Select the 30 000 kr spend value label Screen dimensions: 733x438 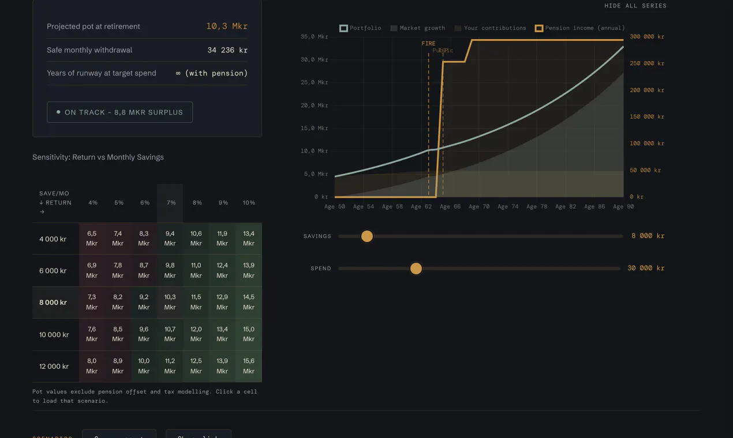646,268
